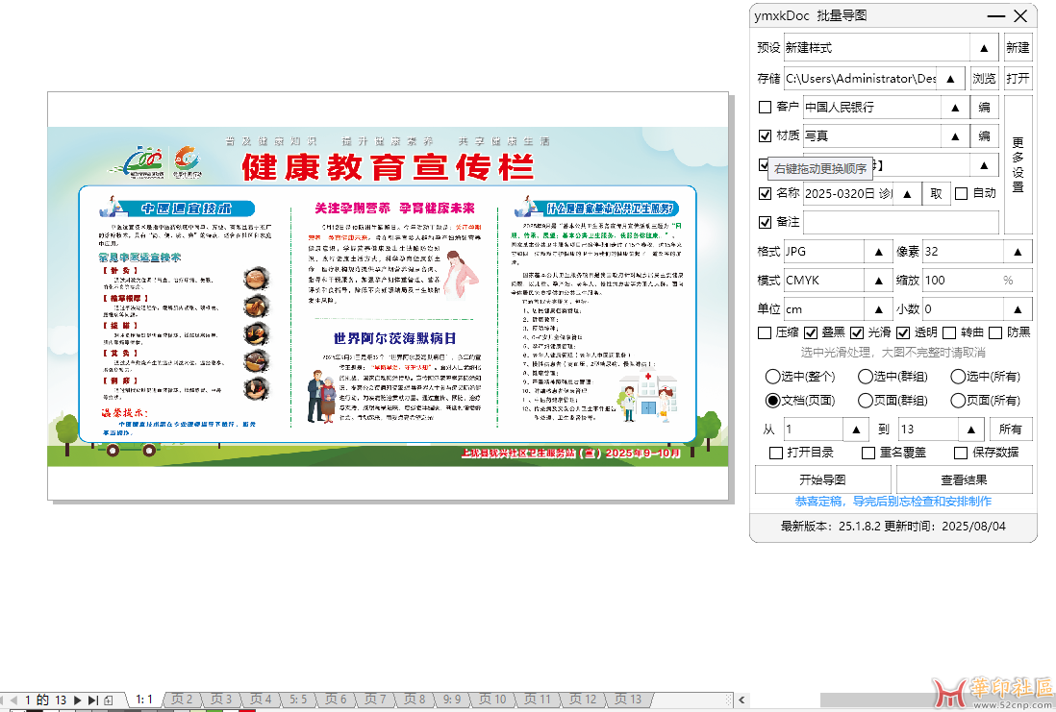Click the 开始导图 start export button
The width and height of the screenshot is (1056, 712).
point(822,479)
